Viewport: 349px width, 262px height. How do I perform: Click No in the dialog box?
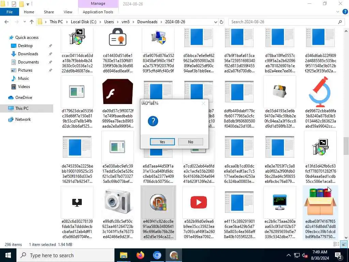tap(191, 142)
